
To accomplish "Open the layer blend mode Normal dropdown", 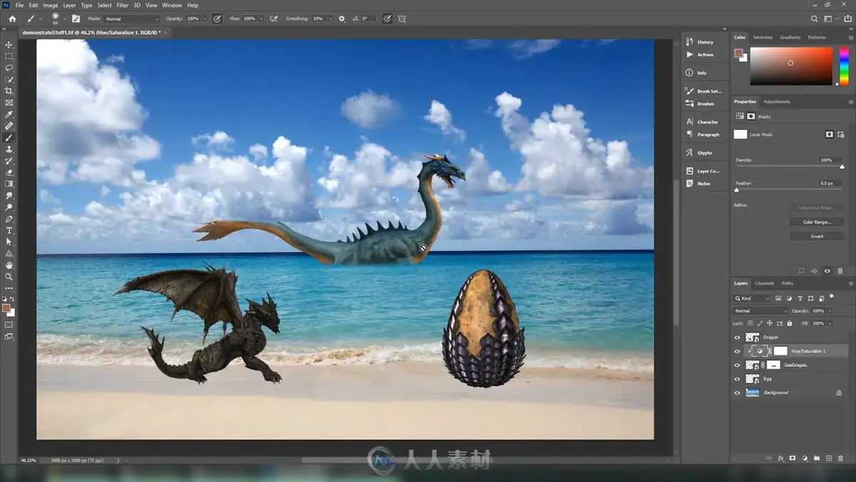I will tap(760, 311).
